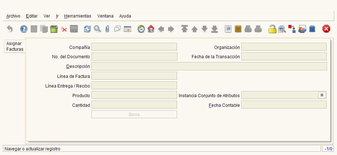Open the Instancia Conjunto de Atributos picker button
The height and width of the screenshot is (155, 337).
(322, 95)
